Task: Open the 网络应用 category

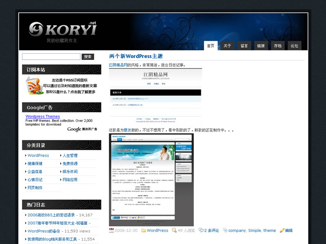Action: [70, 180]
